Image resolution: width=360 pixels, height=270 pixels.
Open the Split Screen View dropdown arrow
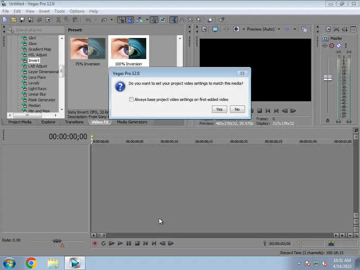click(244, 29)
